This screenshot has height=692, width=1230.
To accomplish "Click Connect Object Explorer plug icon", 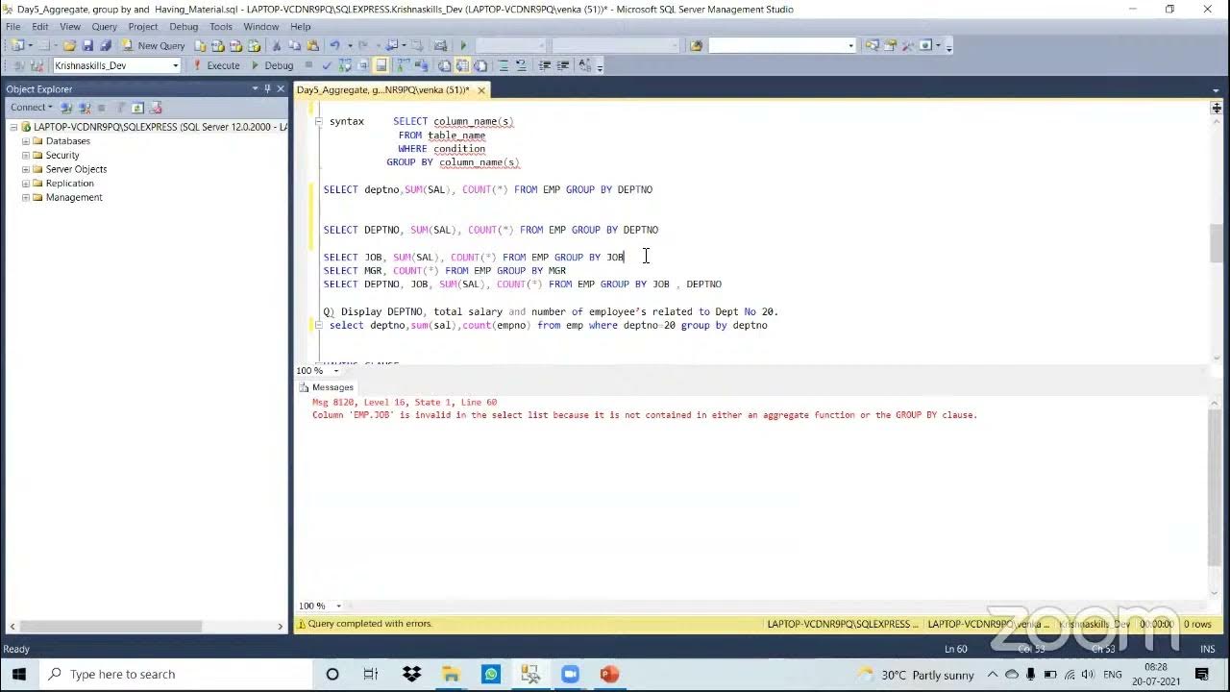I will point(66,108).
